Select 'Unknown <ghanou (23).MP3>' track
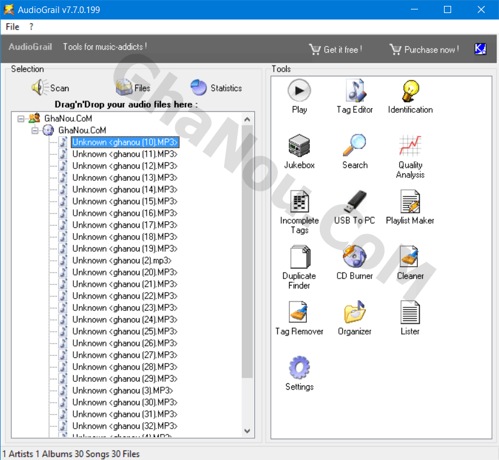This screenshot has height=460, width=499. [125, 307]
